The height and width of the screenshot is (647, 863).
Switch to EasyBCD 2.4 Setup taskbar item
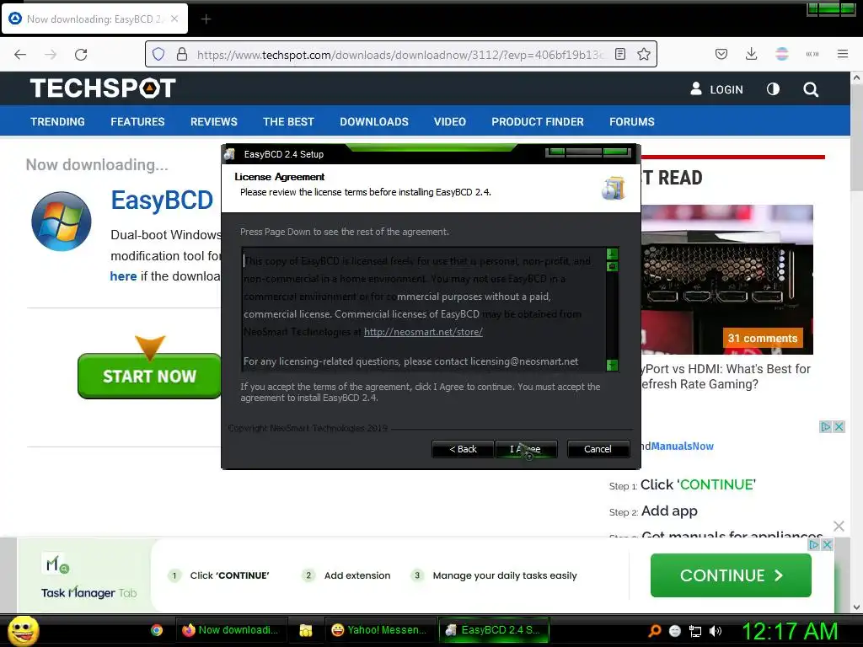493,630
